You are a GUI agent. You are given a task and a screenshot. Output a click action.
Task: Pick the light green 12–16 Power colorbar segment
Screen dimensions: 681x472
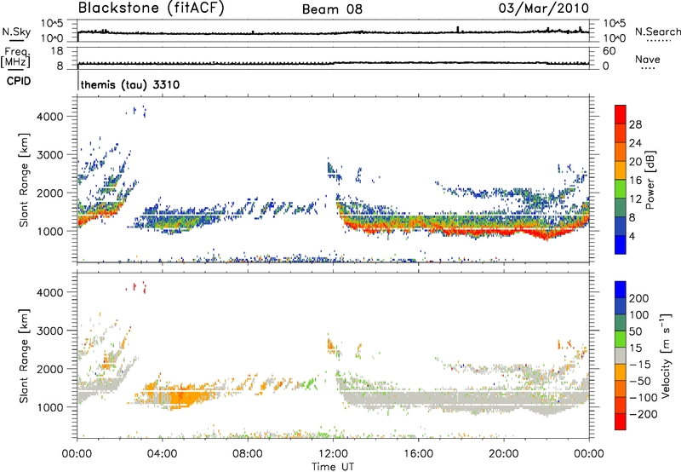[x=621, y=189]
